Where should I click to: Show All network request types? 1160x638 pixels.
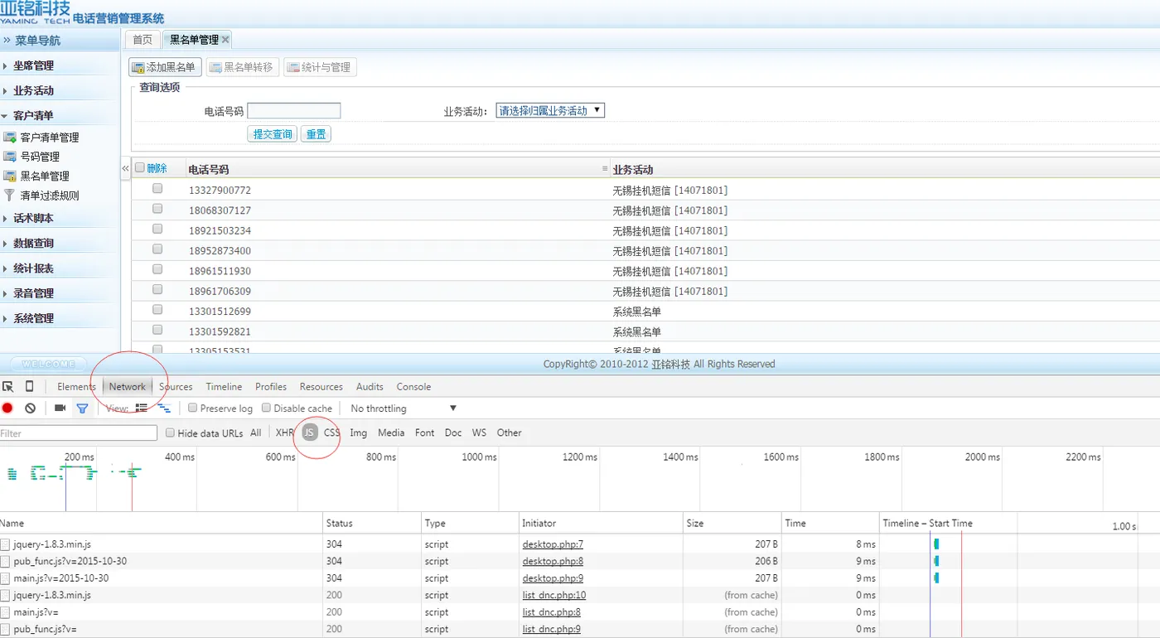click(256, 433)
